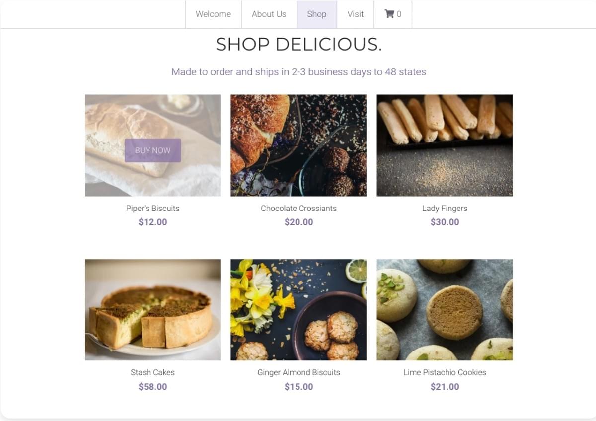Image resolution: width=596 pixels, height=421 pixels.
Task: Open the About Us page
Action: click(269, 14)
